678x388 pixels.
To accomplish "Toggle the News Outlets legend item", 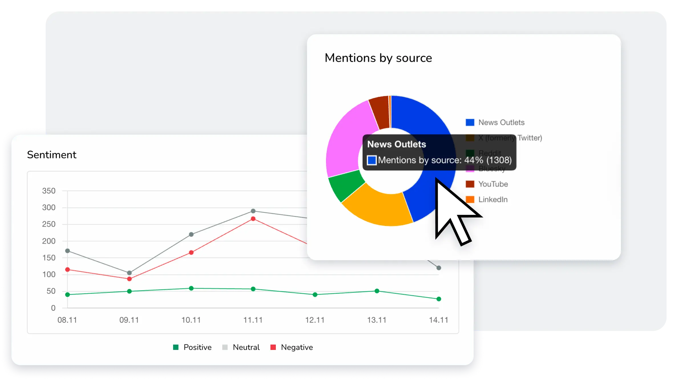I will tap(501, 122).
